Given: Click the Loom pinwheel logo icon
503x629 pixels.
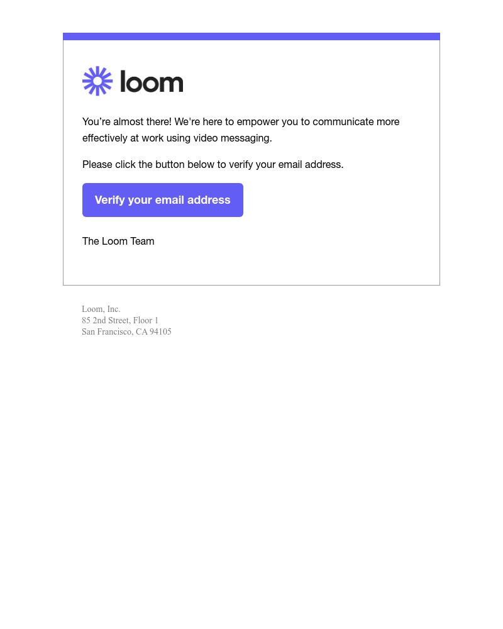Looking at the screenshot, I should 97,81.
